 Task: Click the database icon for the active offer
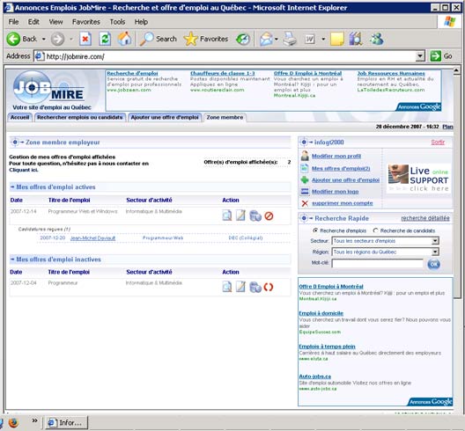(x=255, y=216)
